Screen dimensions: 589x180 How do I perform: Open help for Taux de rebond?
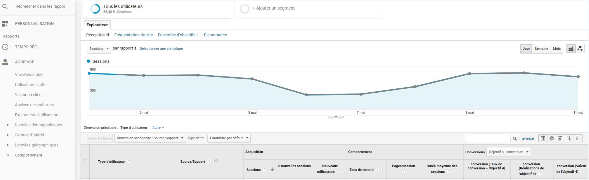377,170
